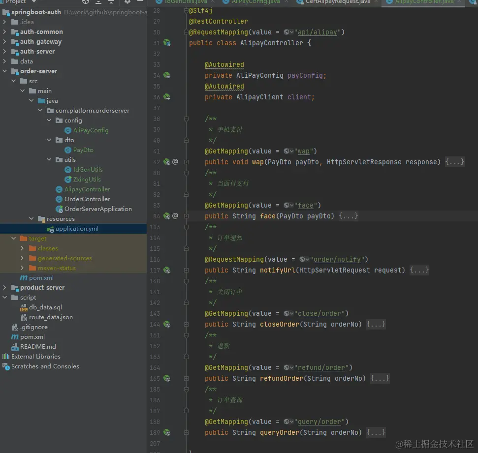Screen dimensions: 478x453
Task: Collapse the order-server module
Action: click(4, 71)
